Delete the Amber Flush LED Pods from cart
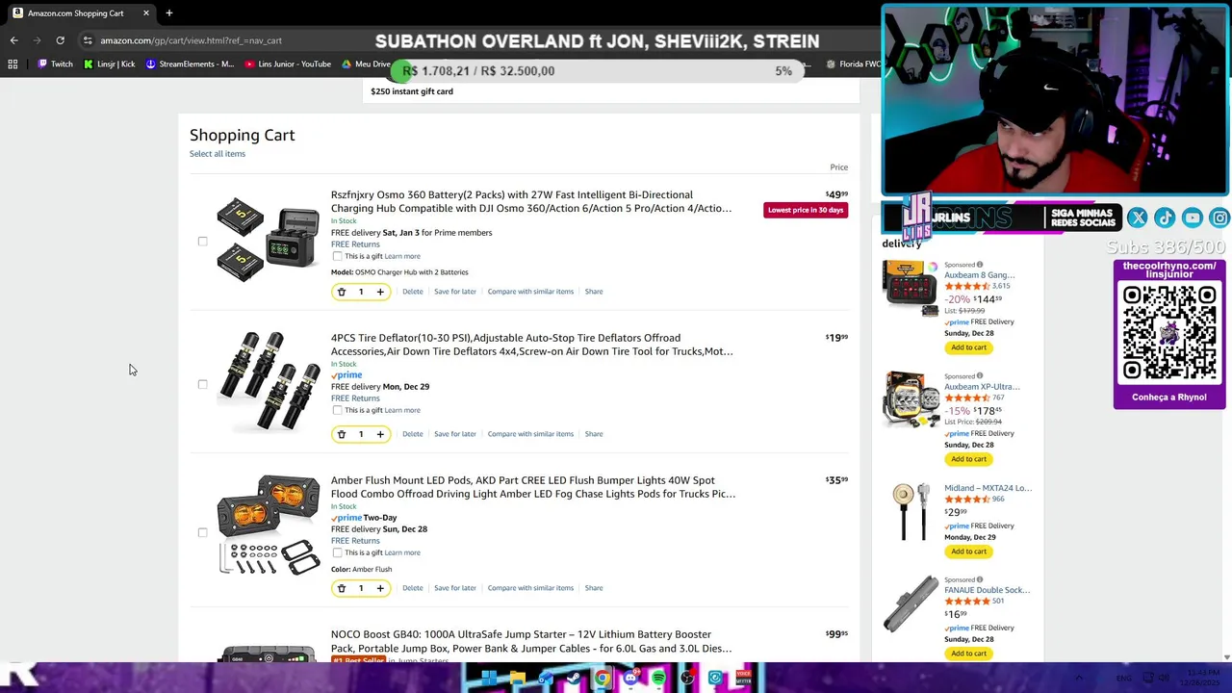The image size is (1232, 693). (413, 588)
